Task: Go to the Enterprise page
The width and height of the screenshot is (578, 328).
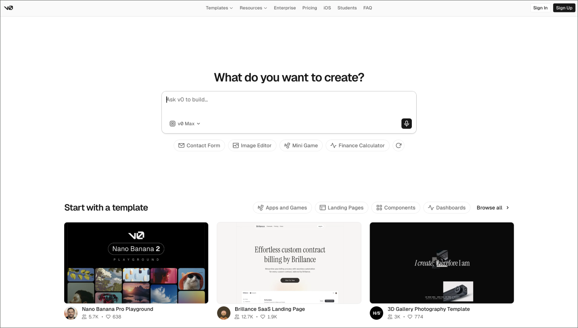Action: [285, 8]
